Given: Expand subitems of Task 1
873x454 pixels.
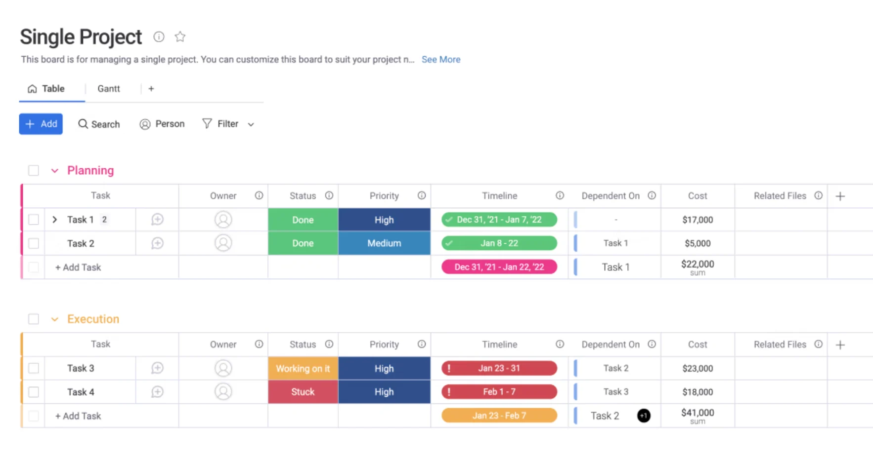Looking at the screenshot, I should [x=55, y=220].
